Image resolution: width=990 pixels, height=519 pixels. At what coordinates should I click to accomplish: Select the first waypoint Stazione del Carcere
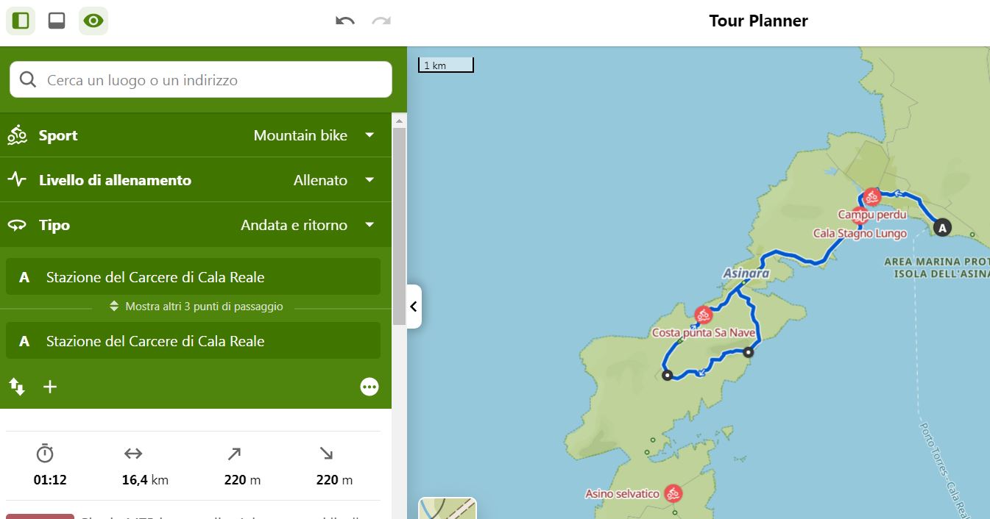point(193,277)
